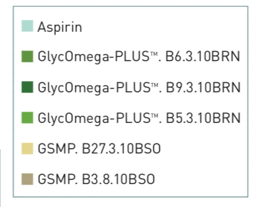Select the batch code B5.3.10BRN text
Screen dimensions: 262x207
203,118
